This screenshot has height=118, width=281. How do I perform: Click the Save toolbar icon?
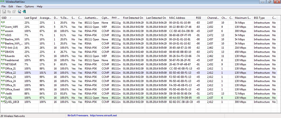(4, 12)
